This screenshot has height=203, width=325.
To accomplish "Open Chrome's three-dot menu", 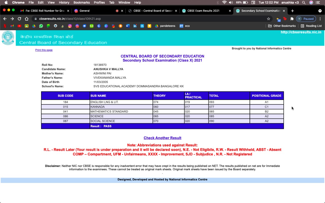I will [x=320, y=19].
